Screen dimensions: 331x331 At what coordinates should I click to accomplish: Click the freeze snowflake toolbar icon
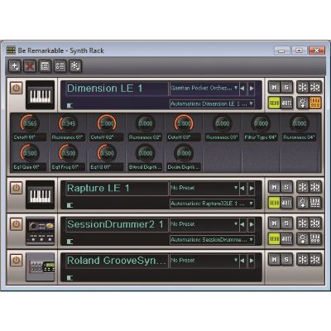tap(75, 66)
